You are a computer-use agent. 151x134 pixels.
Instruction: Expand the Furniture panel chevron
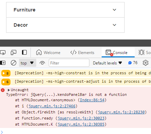click(114, 10)
